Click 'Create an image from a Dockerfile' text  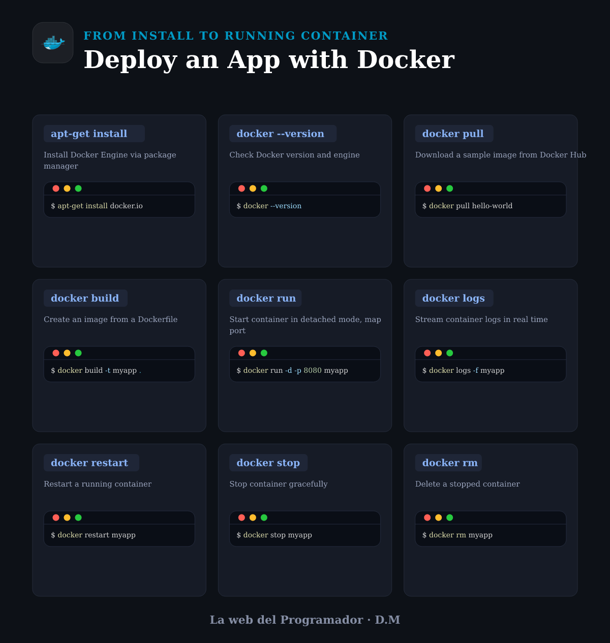[111, 319]
